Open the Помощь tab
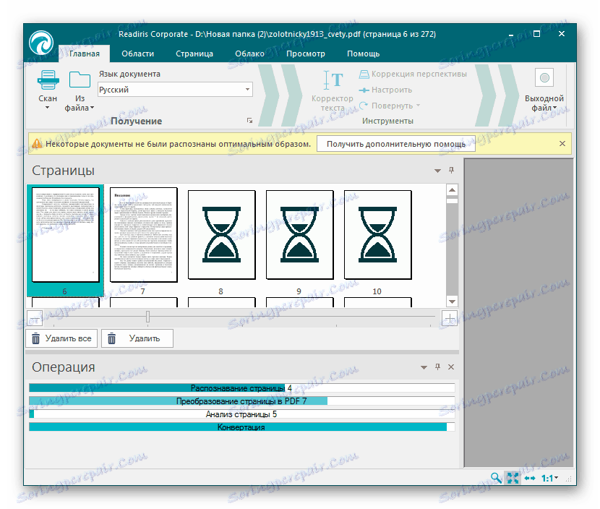 363,54
